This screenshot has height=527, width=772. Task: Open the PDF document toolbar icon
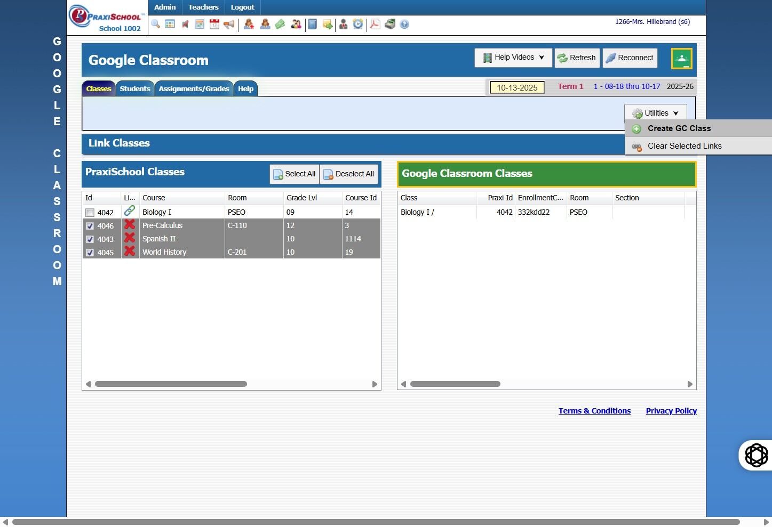click(x=375, y=24)
